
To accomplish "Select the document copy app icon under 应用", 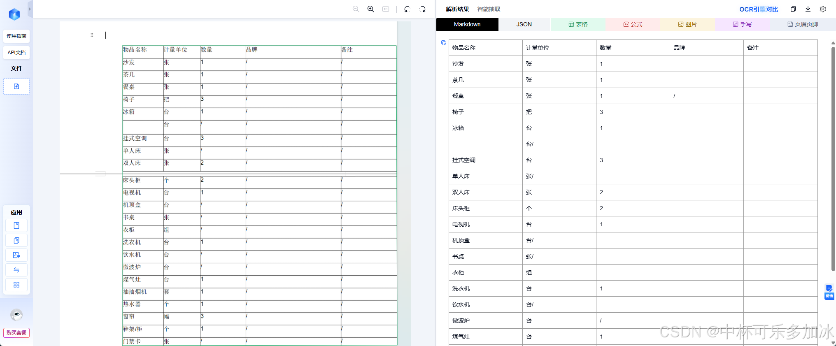I will click(x=16, y=240).
